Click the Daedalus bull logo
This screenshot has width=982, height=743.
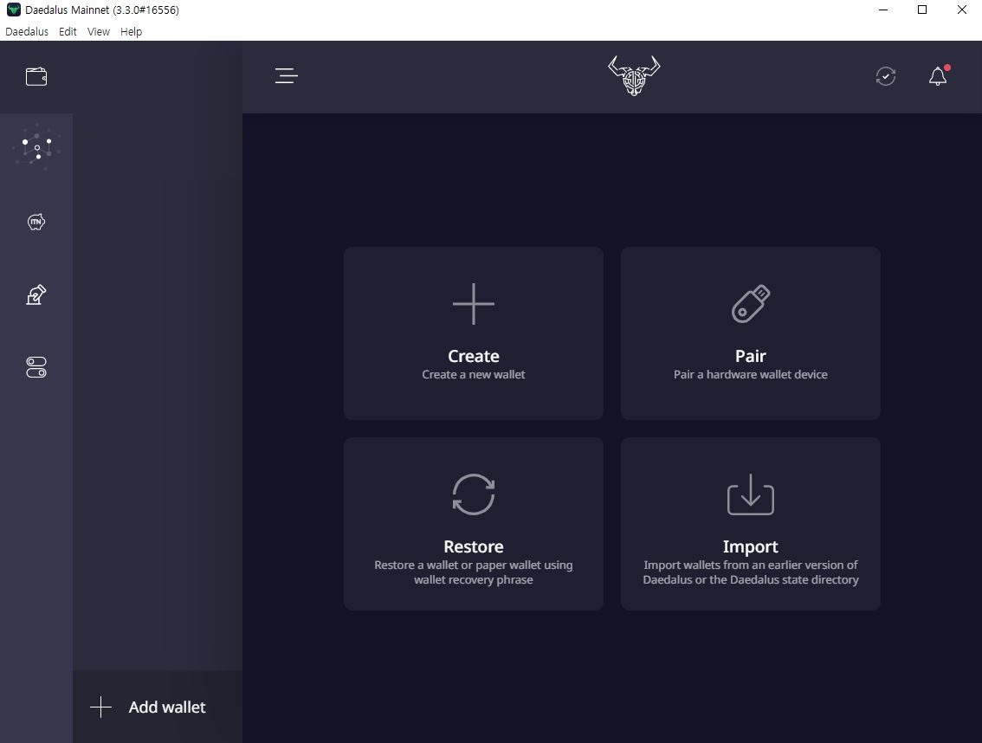[x=634, y=76]
